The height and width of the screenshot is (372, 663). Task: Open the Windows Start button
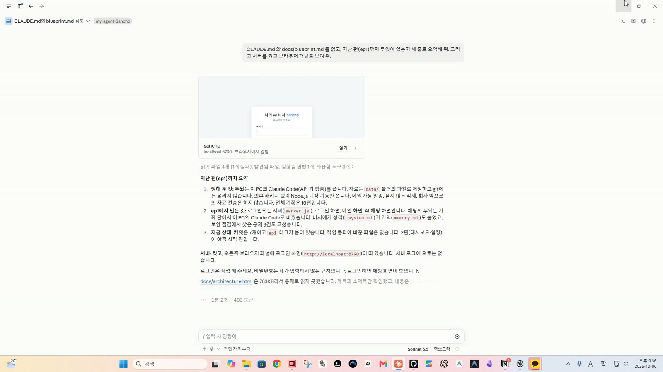[123, 364]
